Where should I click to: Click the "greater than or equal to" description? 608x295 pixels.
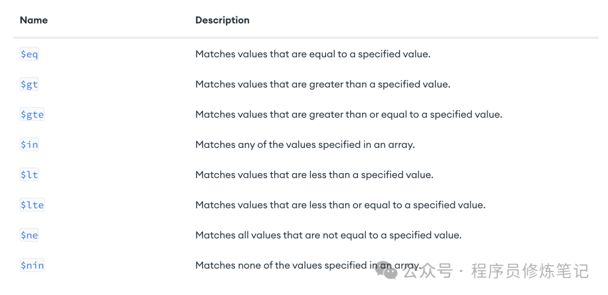348,115
